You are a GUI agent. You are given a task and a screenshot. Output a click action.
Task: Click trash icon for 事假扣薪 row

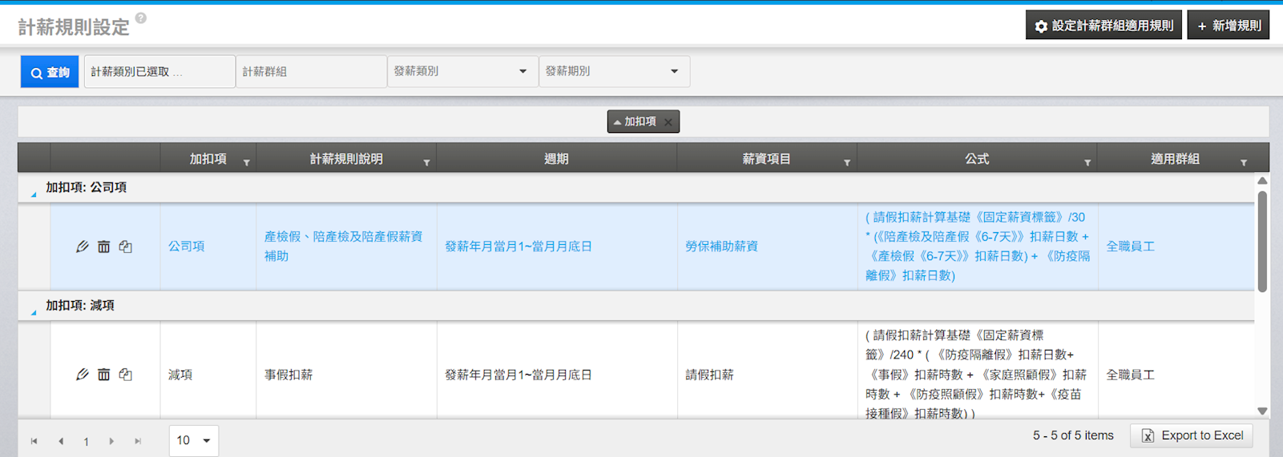103,375
